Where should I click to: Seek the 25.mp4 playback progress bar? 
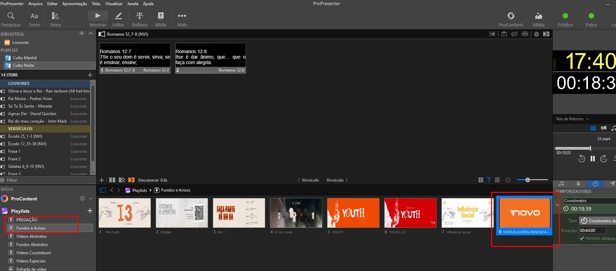tap(585, 148)
